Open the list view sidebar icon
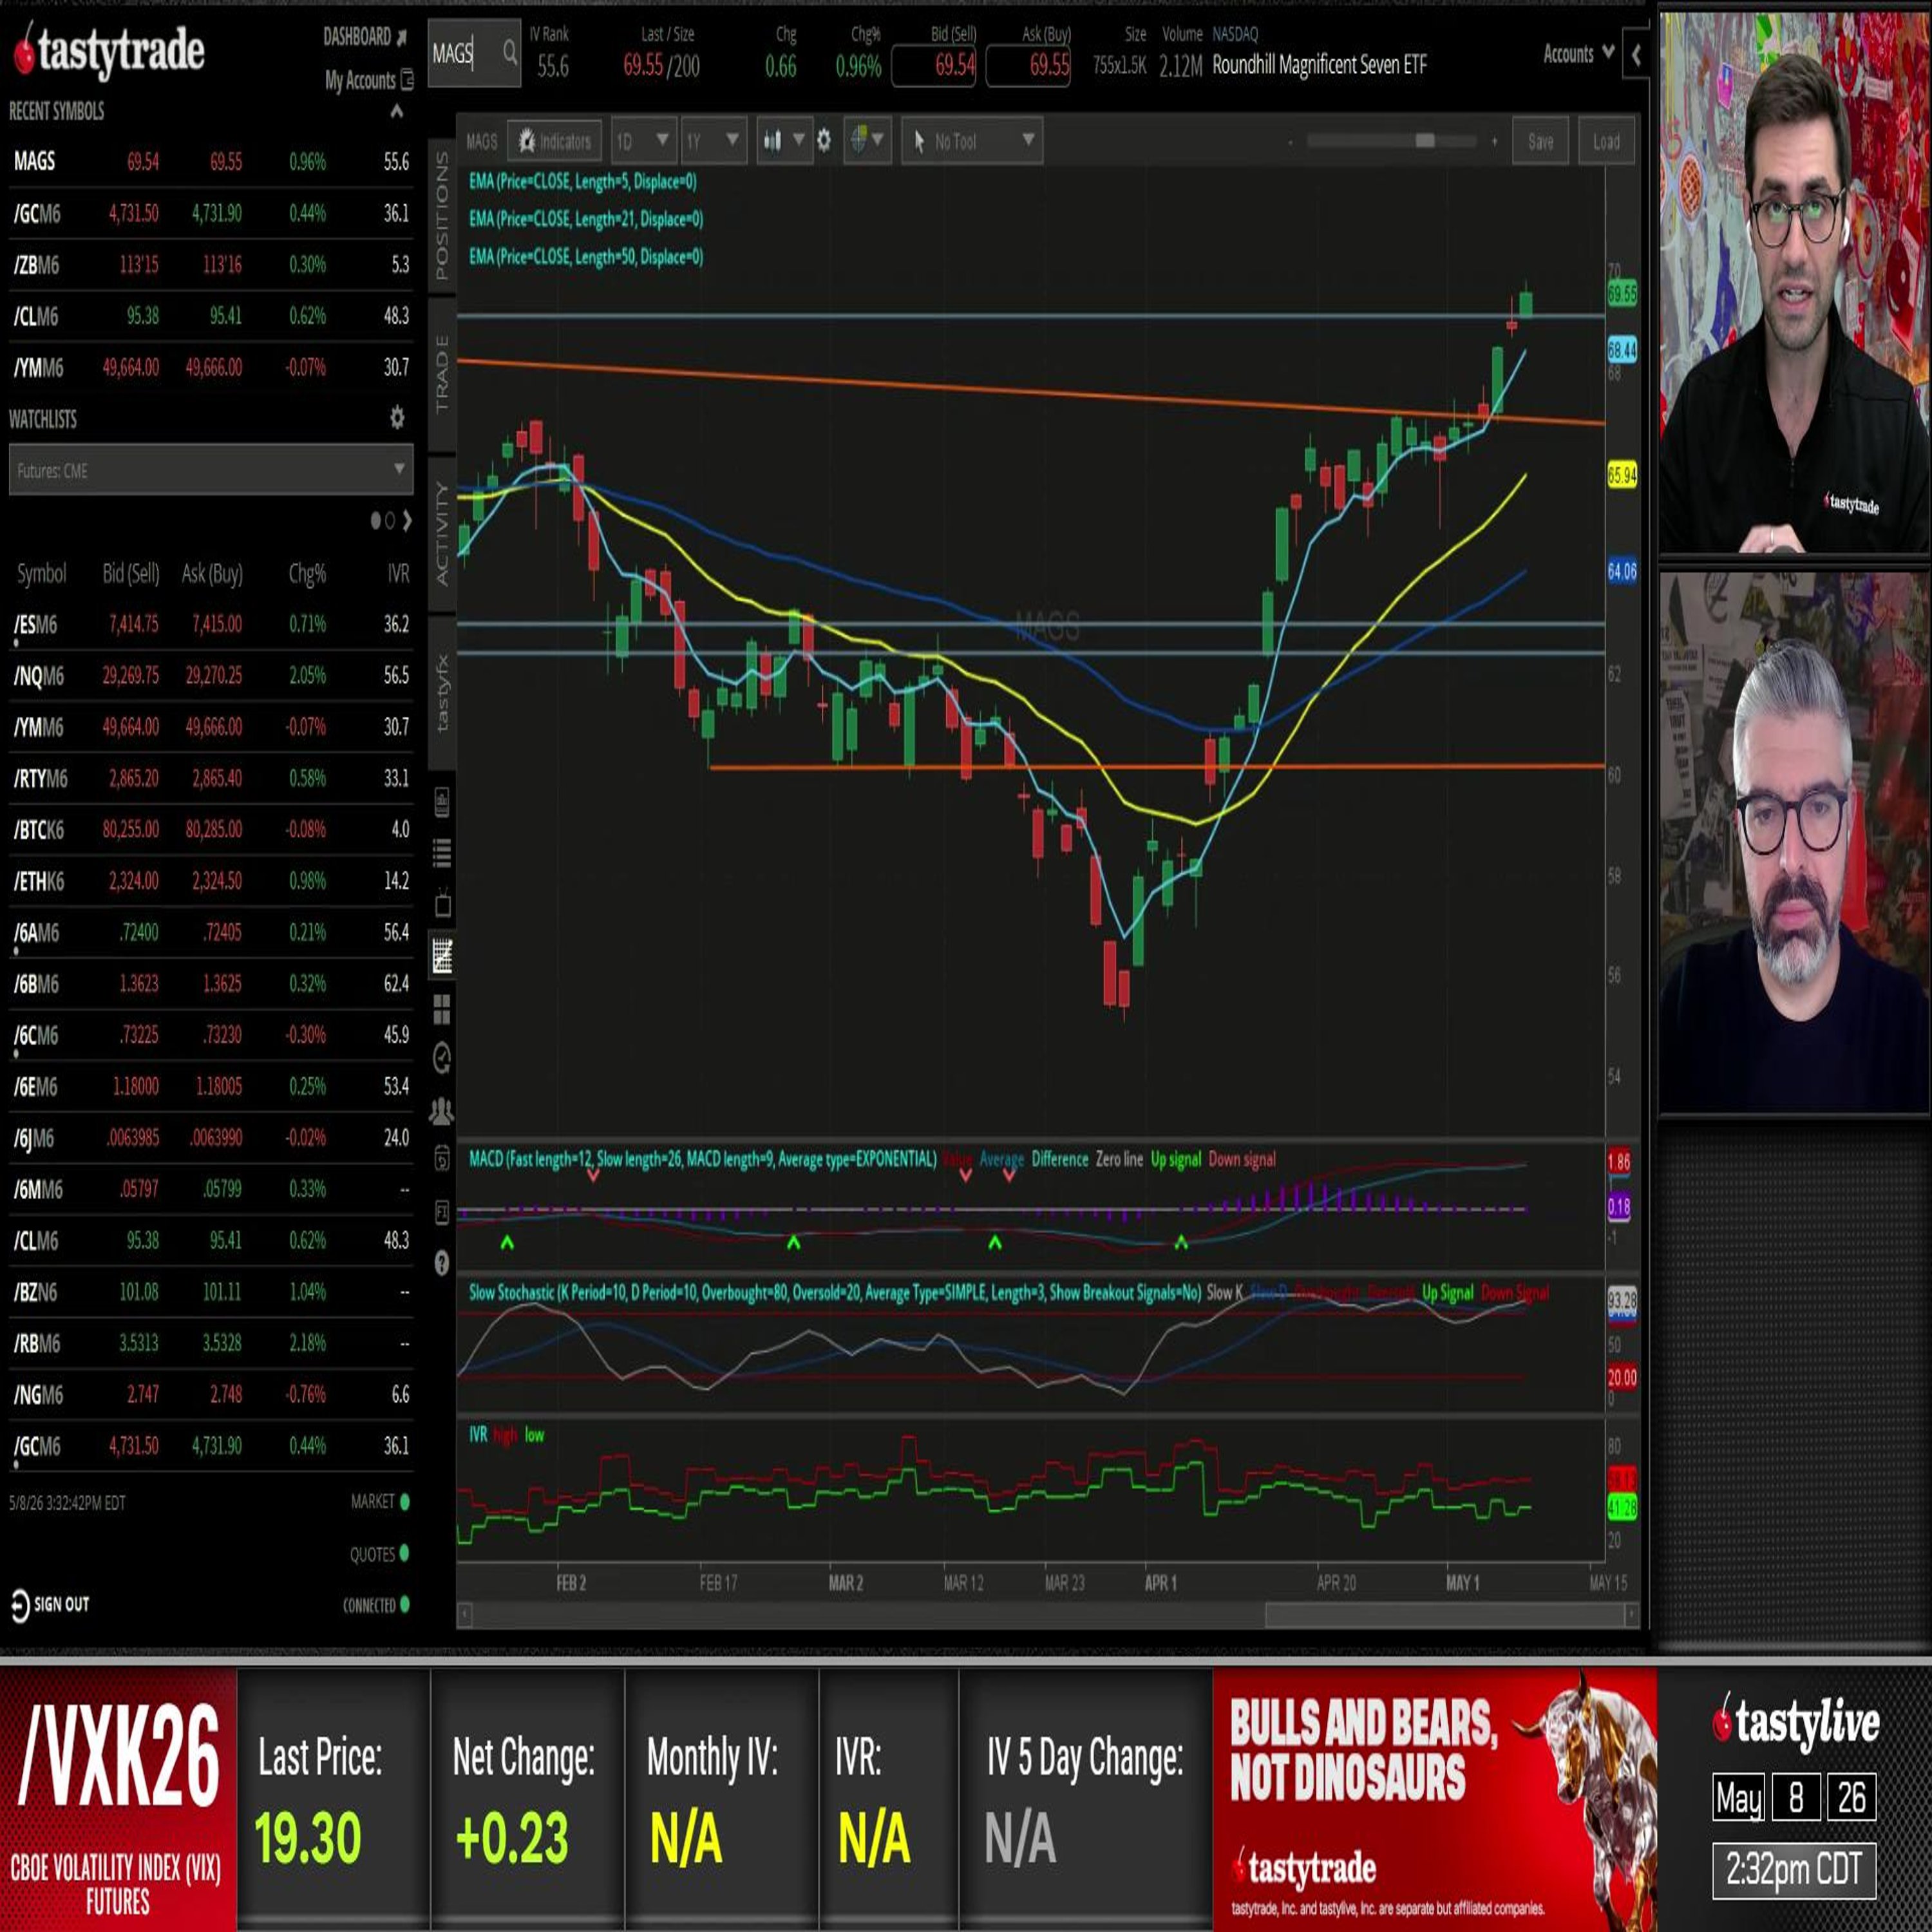Viewport: 1932px width, 1932px height. tap(443, 853)
